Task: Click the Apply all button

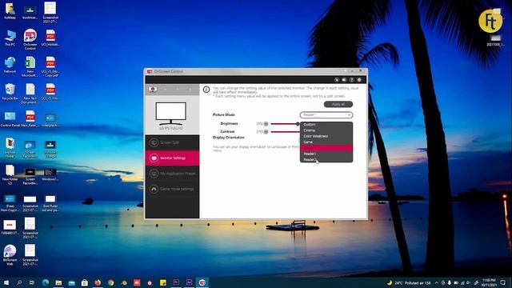Action: (x=338, y=104)
